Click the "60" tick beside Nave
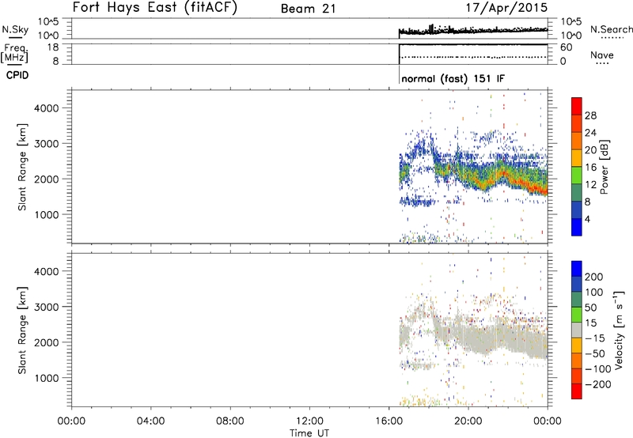The height and width of the screenshot is (438, 633). pos(566,47)
